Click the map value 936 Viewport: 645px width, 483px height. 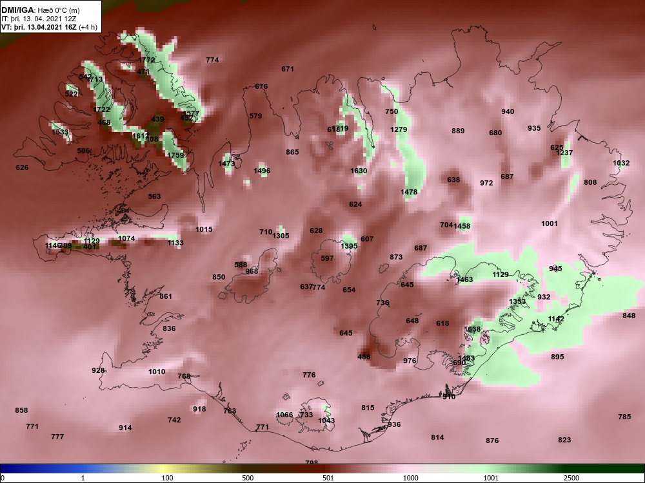pos(394,424)
